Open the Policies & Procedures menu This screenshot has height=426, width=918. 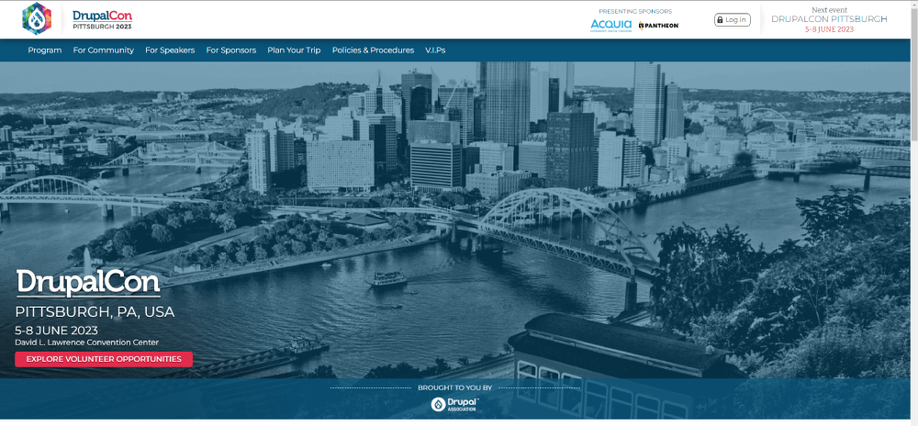click(x=373, y=50)
